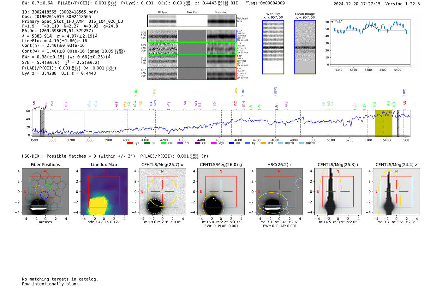Click the Flags:0x00004009 header text
The height and width of the screenshot is (301, 442).
(x=265, y=3)
